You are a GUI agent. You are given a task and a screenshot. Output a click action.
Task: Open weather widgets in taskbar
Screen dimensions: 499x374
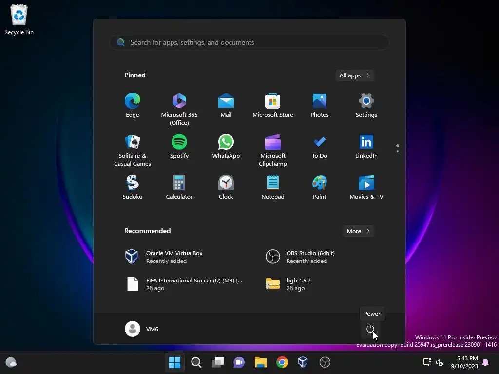pos(11,362)
